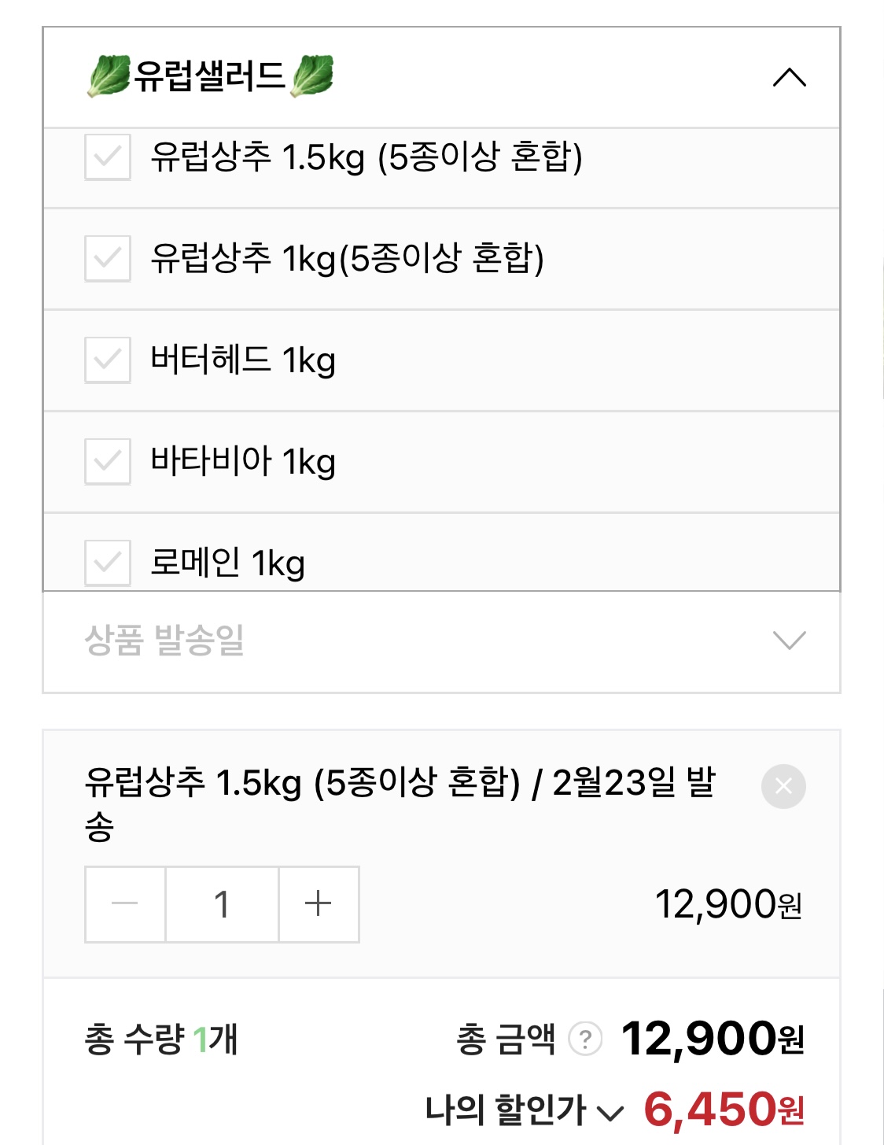This screenshot has width=884, height=1145.
Task: Open the 총 금액 help question icon
Action: [x=585, y=1039]
